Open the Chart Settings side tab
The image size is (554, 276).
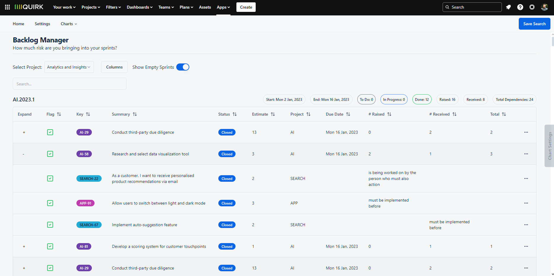(x=549, y=146)
